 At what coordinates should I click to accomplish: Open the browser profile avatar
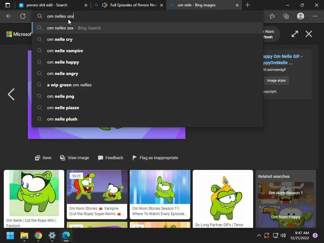[x=301, y=16]
